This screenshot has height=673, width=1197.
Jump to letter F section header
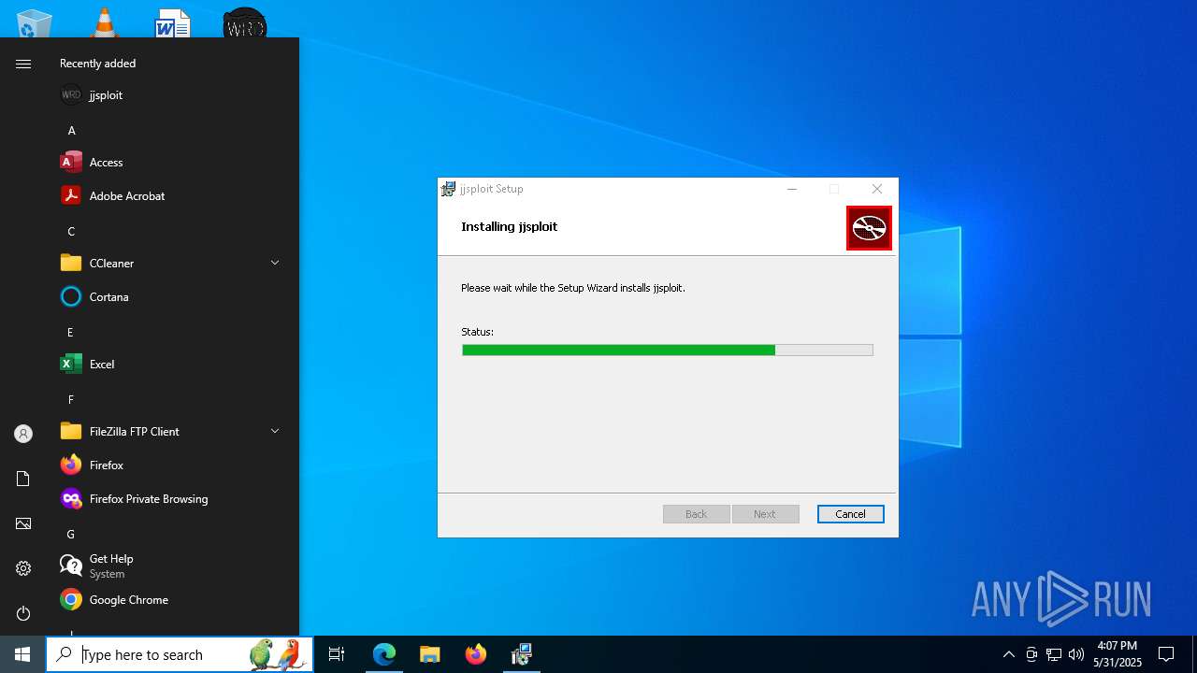(x=71, y=399)
